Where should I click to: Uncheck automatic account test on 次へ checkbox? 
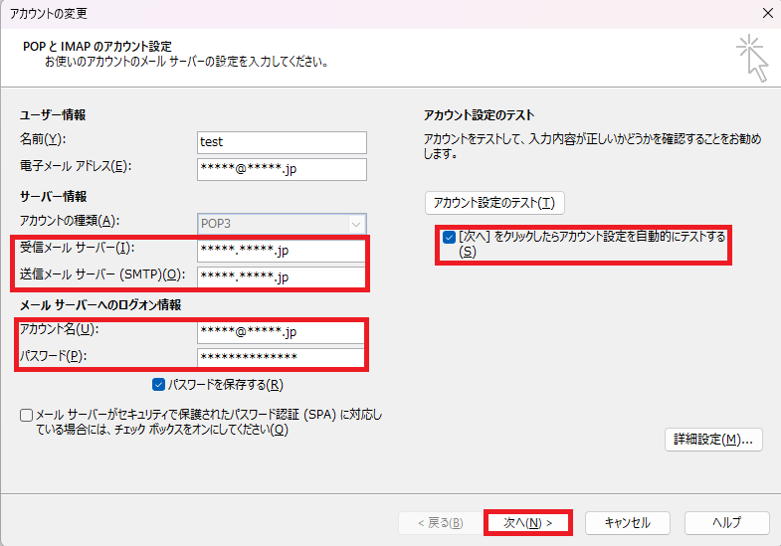tap(450, 238)
